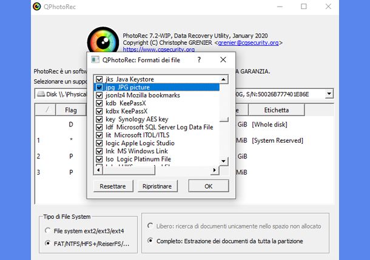Select partition row number 2
Image resolution: width=370 pixels, height=260 pixels.
(184, 156)
